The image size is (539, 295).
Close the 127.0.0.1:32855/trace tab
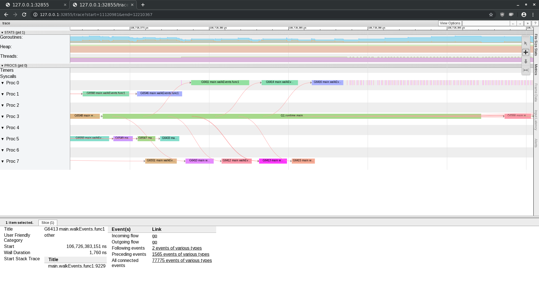pos(132,5)
